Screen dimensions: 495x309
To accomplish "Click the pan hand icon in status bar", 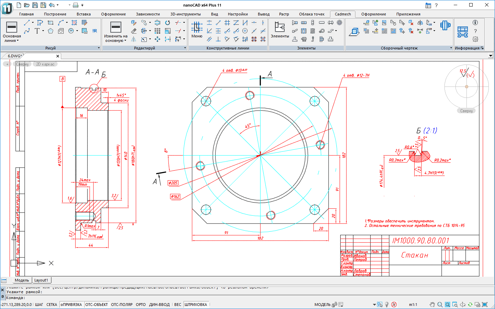I will 432,305.
